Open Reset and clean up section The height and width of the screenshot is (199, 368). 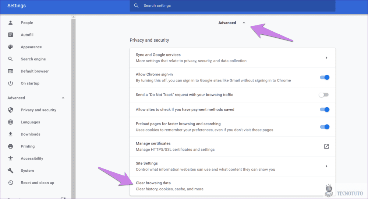pos(37,182)
